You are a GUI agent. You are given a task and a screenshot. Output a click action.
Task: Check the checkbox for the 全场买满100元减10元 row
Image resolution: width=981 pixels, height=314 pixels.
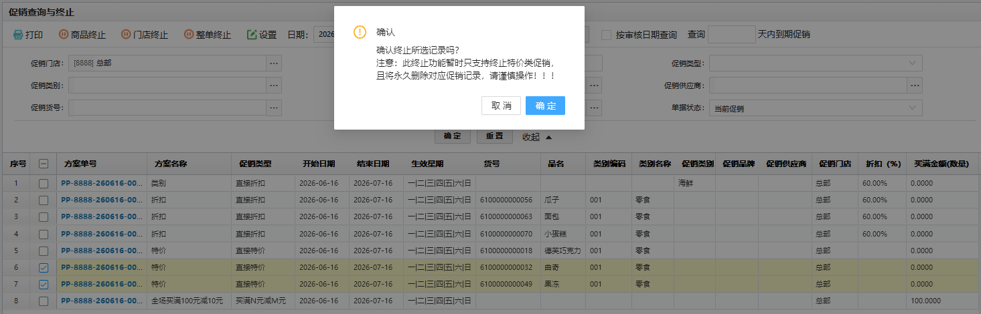coord(43,301)
